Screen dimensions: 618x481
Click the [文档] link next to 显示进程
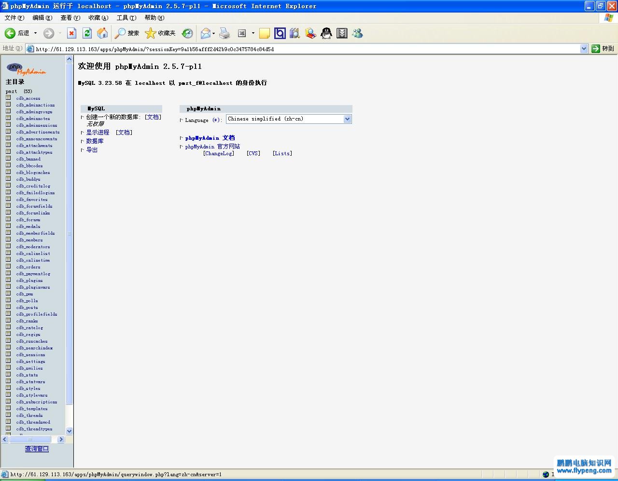124,132
